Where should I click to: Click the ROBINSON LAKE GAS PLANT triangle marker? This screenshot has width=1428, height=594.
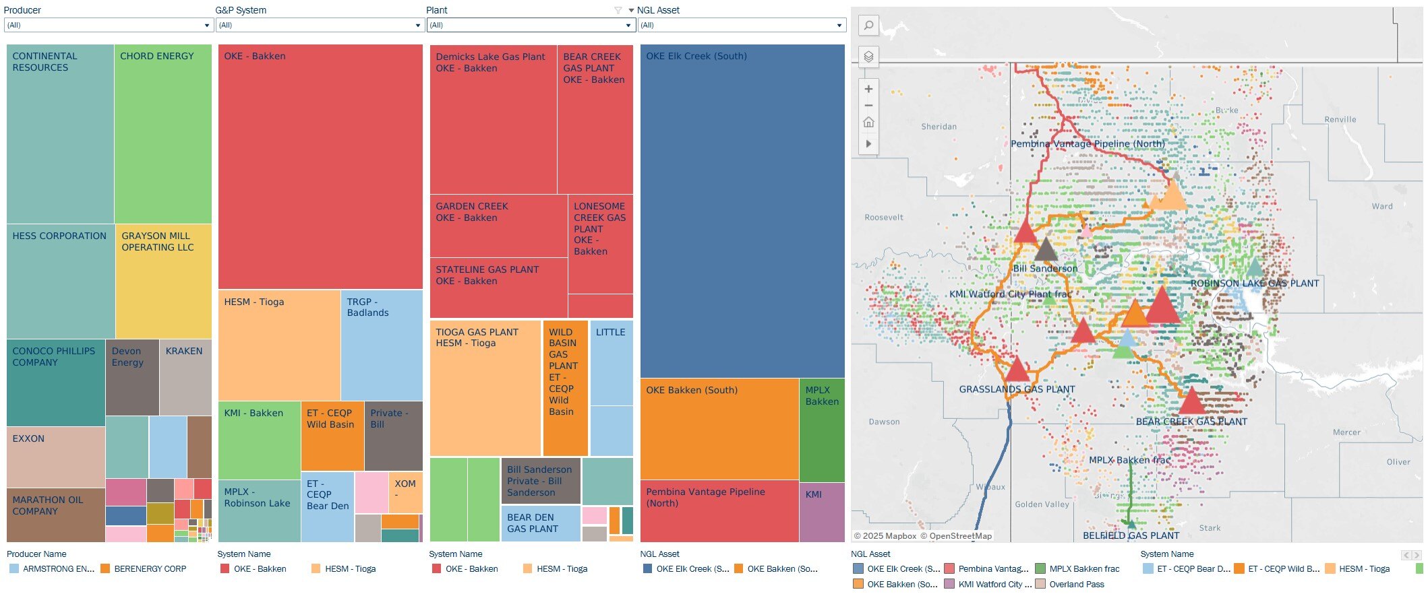click(x=1255, y=267)
